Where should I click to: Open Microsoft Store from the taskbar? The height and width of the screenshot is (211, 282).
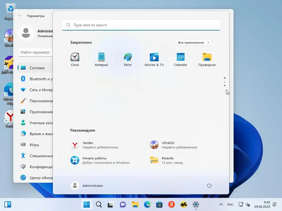point(159,204)
